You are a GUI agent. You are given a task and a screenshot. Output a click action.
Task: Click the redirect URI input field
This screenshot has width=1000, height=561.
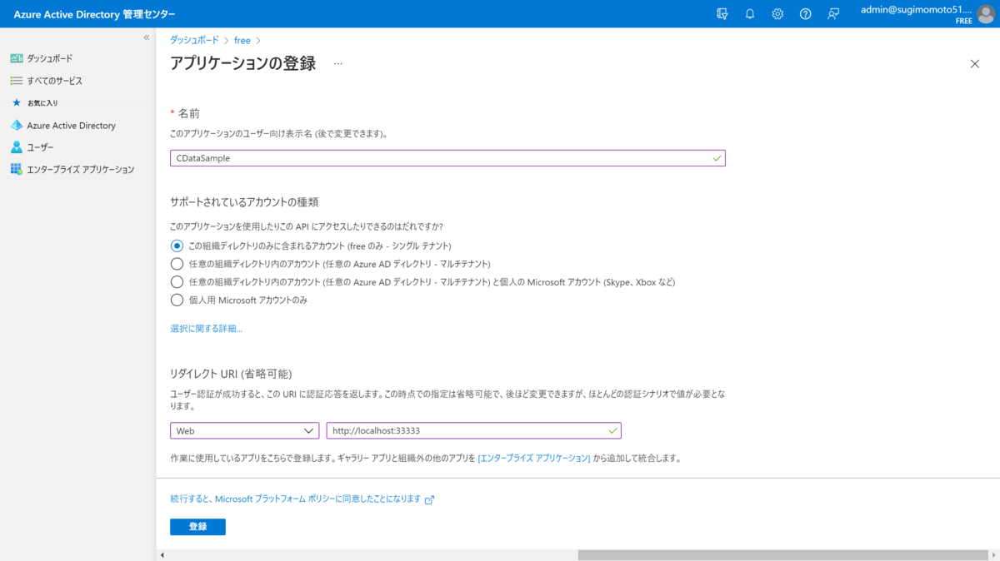click(x=473, y=430)
